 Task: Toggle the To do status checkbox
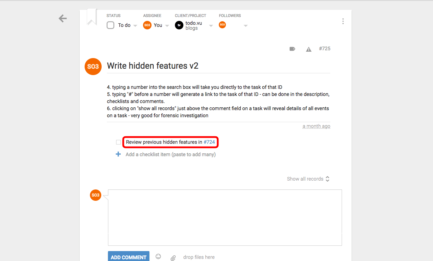click(110, 25)
